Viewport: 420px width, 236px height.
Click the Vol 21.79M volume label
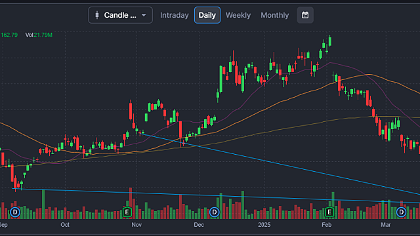click(39, 35)
